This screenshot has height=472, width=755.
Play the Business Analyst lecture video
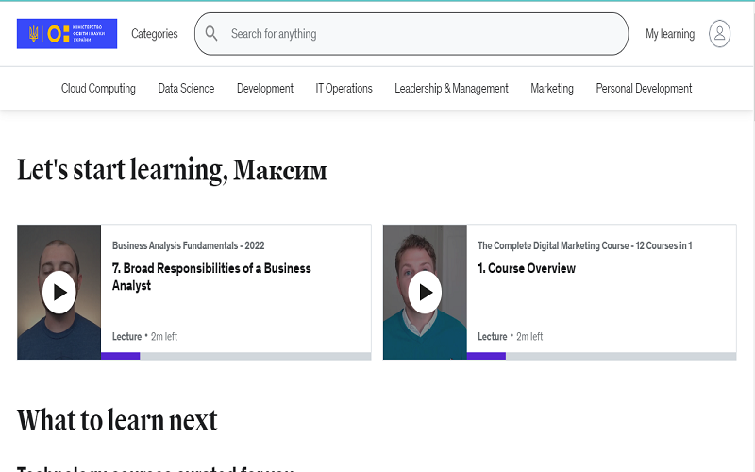click(x=59, y=292)
